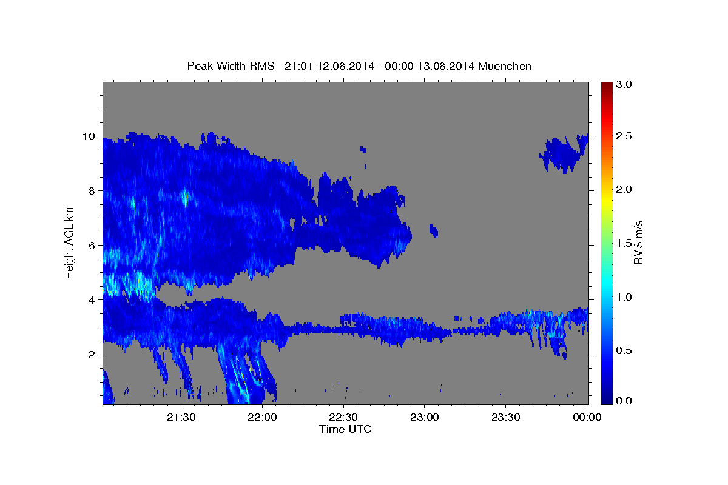This screenshot has width=728, height=485.
Task: Click the '00:00' time axis label
Action: tap(587, 417)
